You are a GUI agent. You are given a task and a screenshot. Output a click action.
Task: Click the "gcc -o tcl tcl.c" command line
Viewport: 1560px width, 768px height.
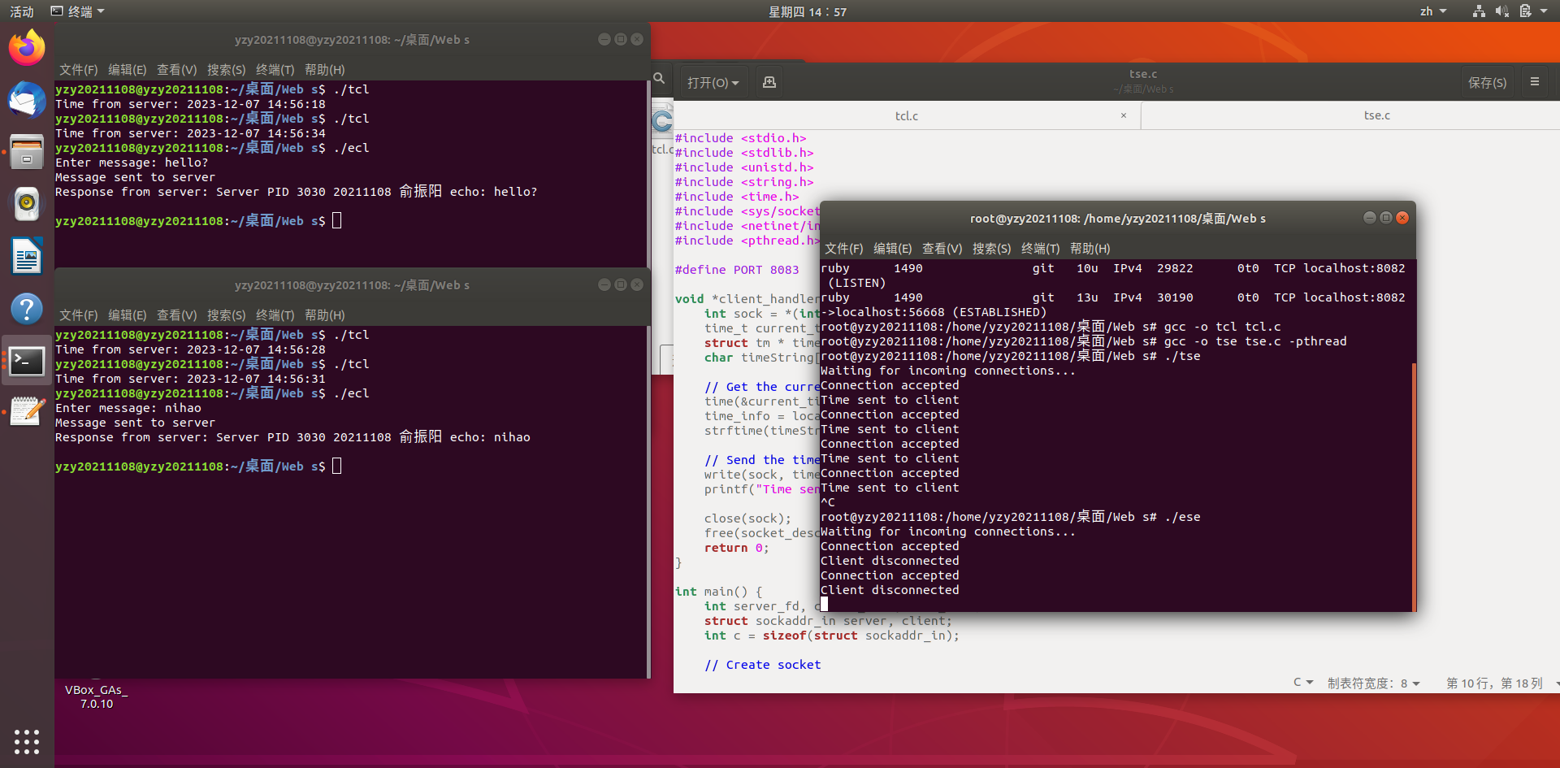[1223, 327]
